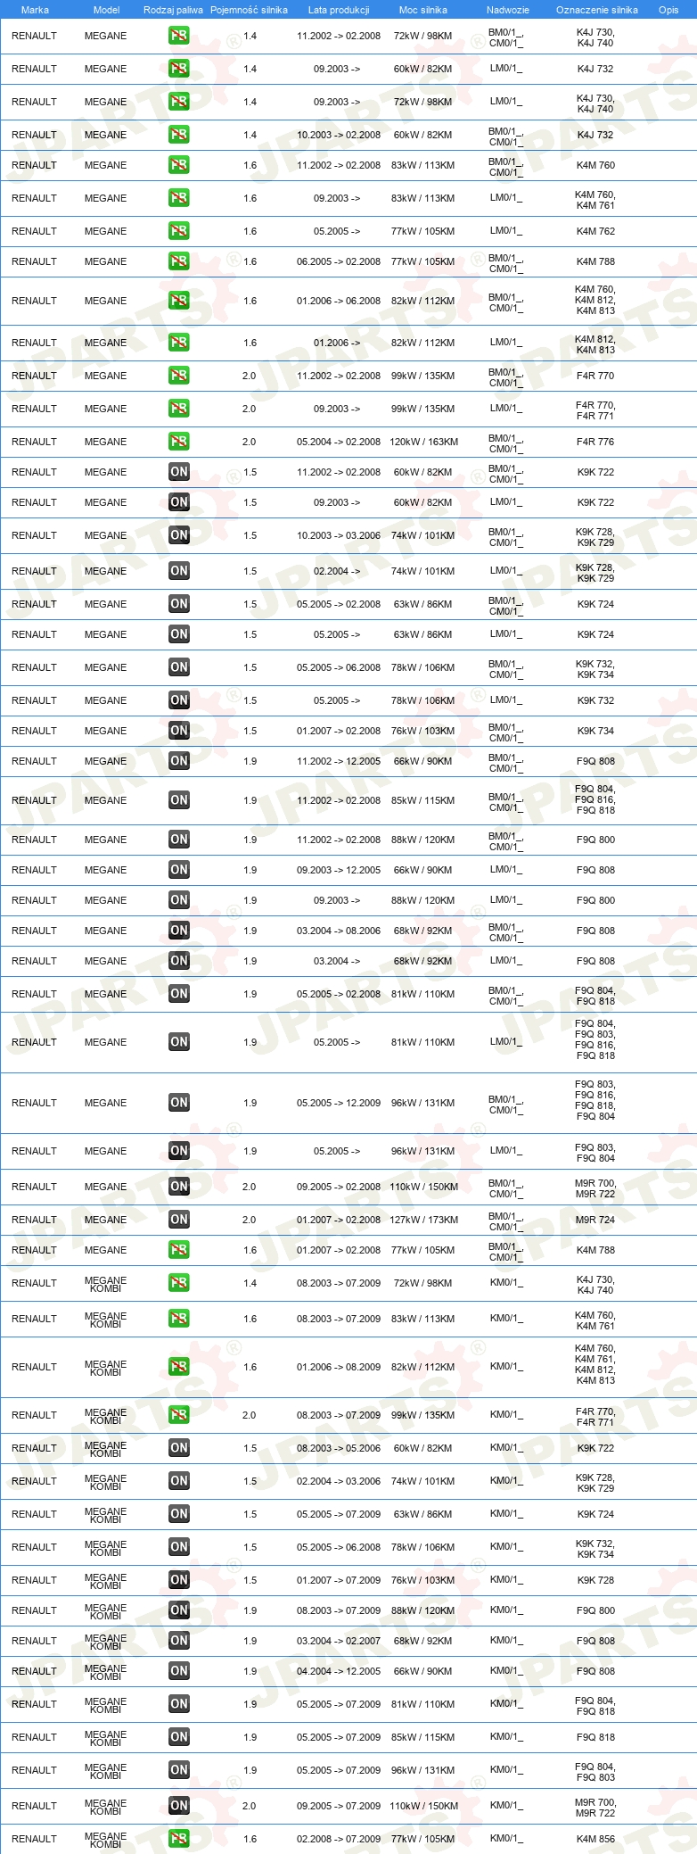Click ON icon in Kombi row 01.2007 -> 07.2009
The image size is (697, 1854).
point(178,1580)
